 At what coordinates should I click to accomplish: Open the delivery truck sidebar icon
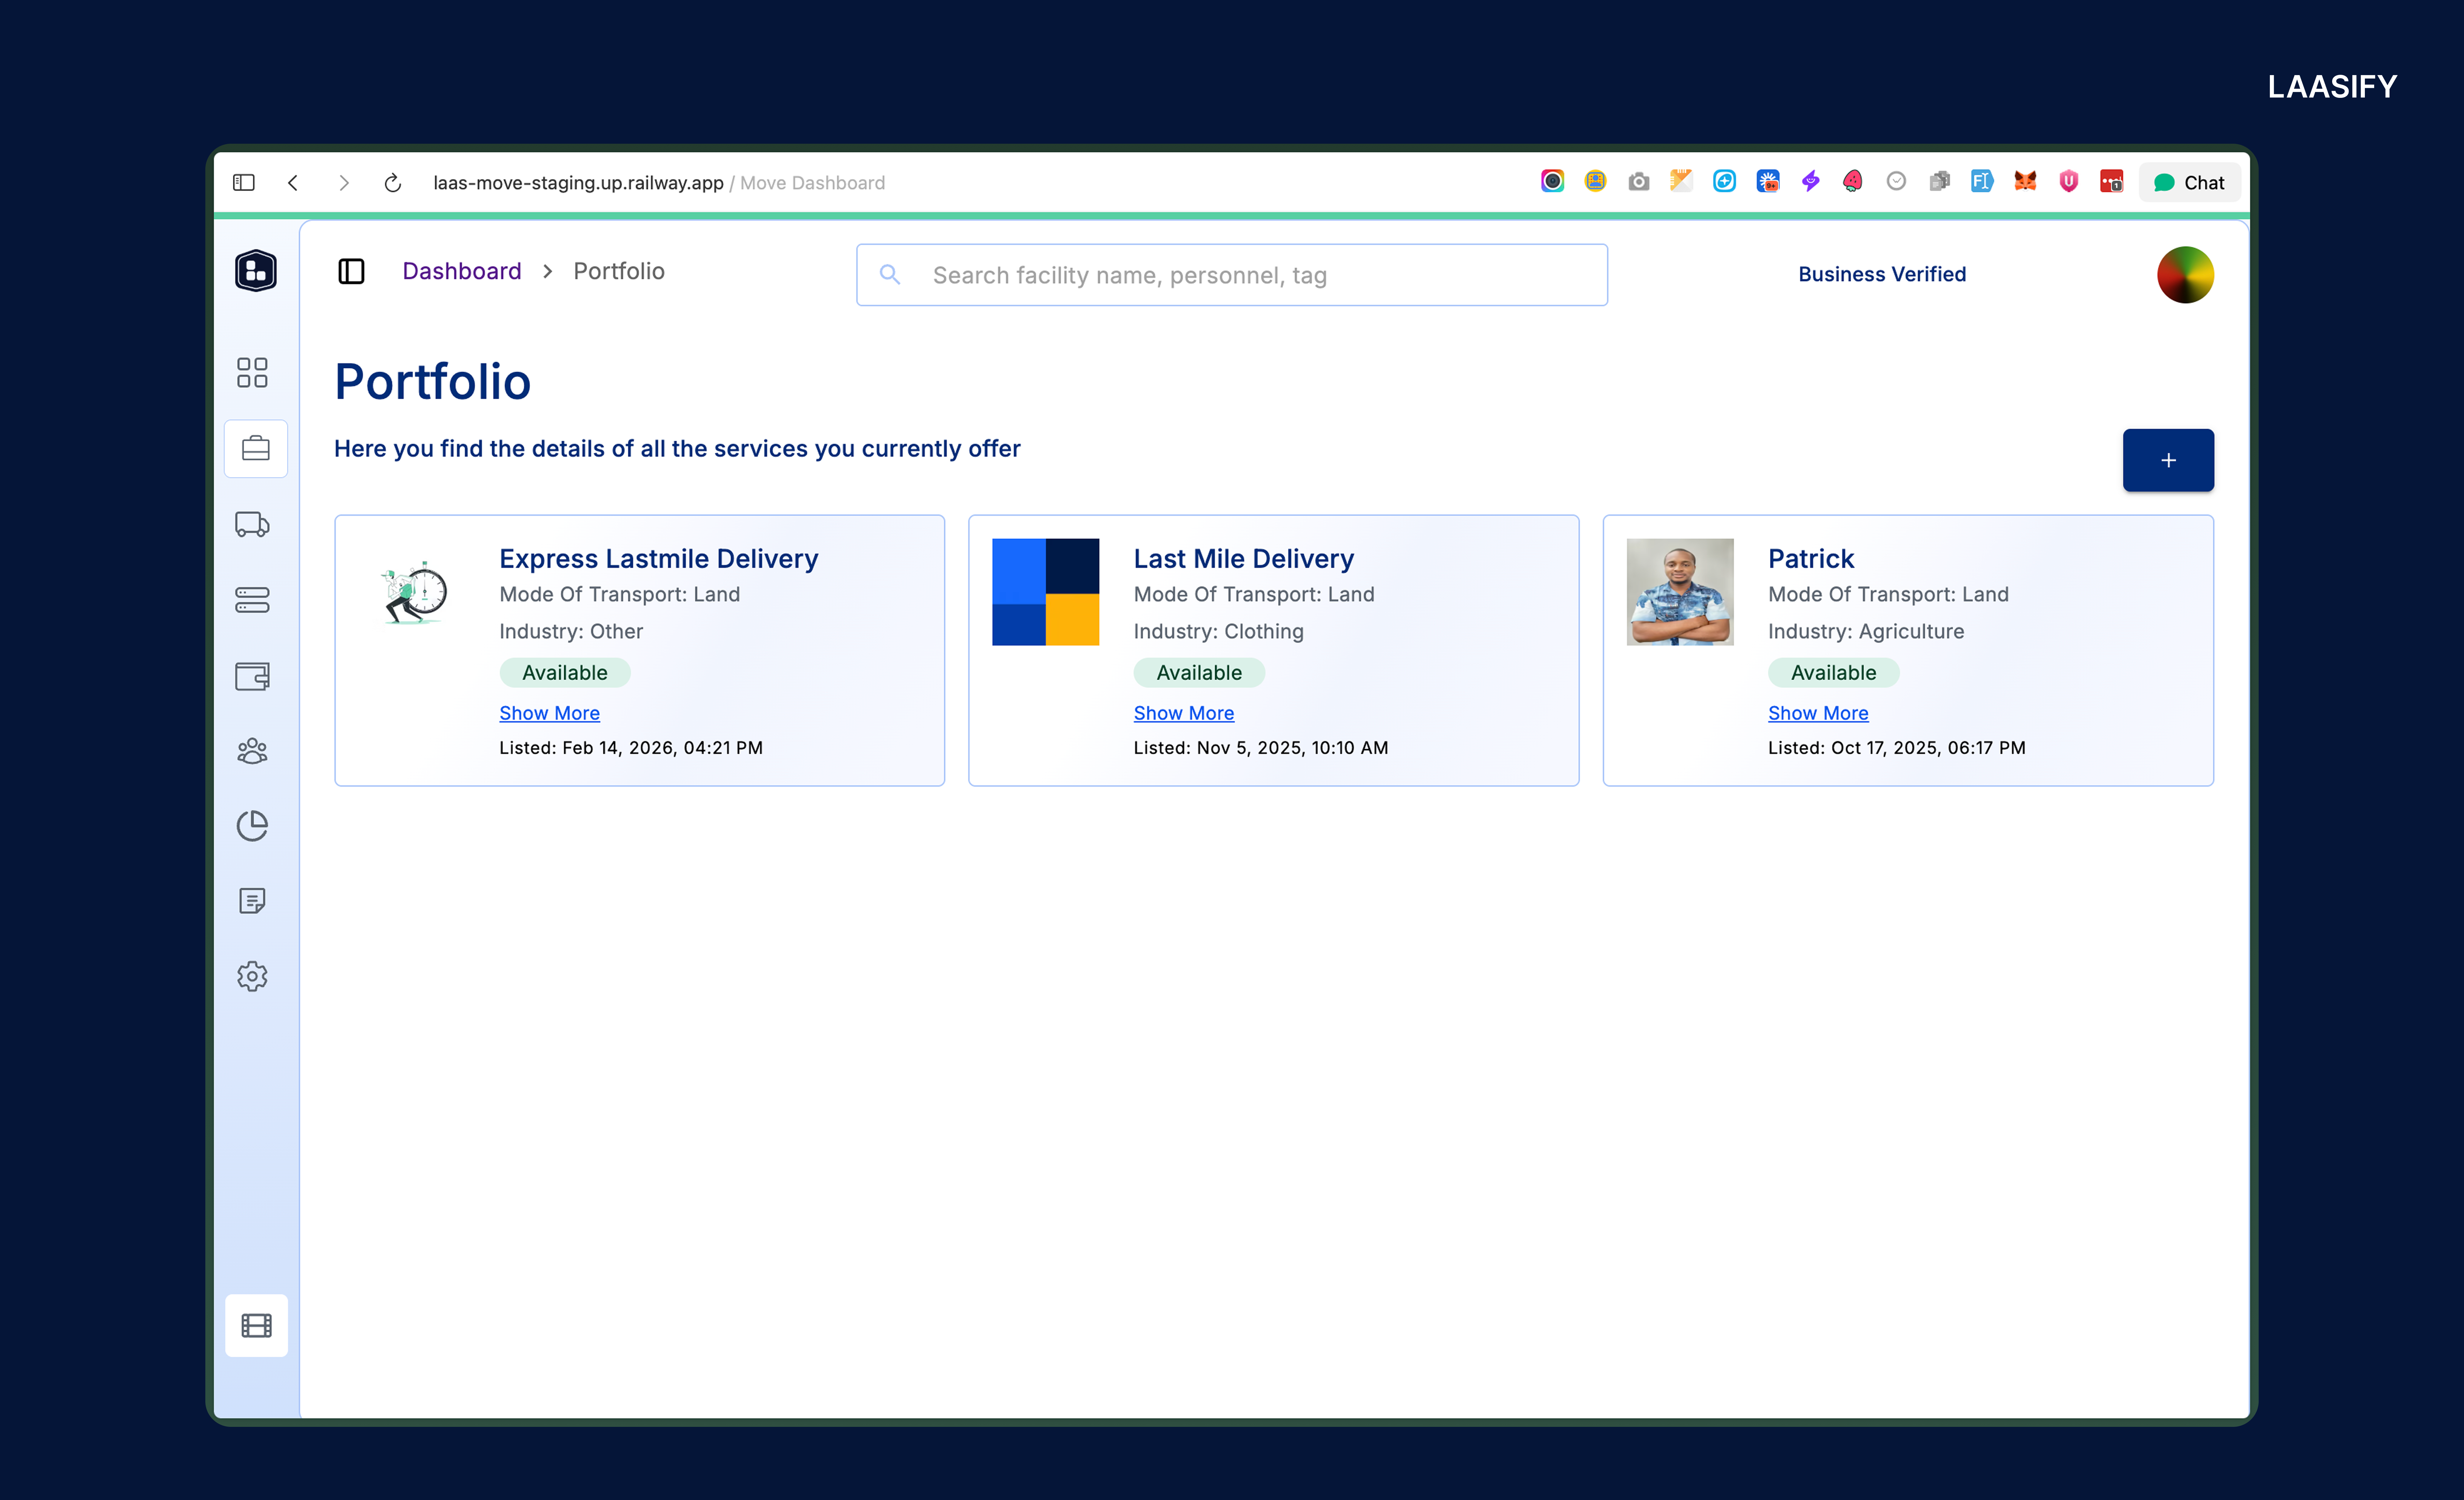click(252, 524)
